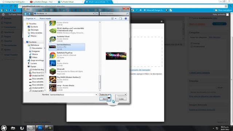Click the search magnifier in Buscar Escritorio
Viewport: 233px width, 131px height.
tap(127, 14)
